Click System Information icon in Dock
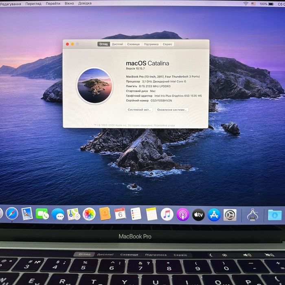This screenshot has width=285, height=285. tap(252, 215)
